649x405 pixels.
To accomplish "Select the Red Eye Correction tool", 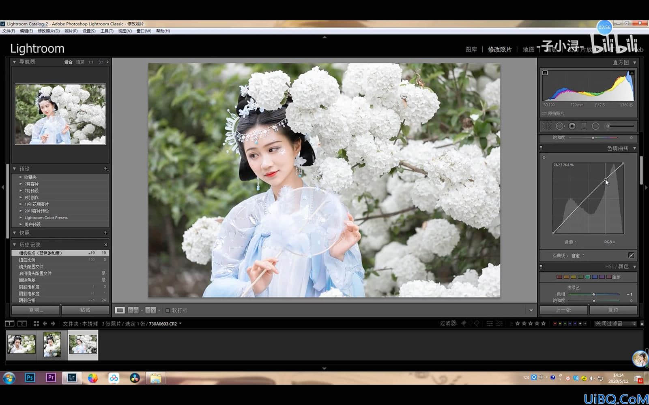I will click(x=572, y=126).
